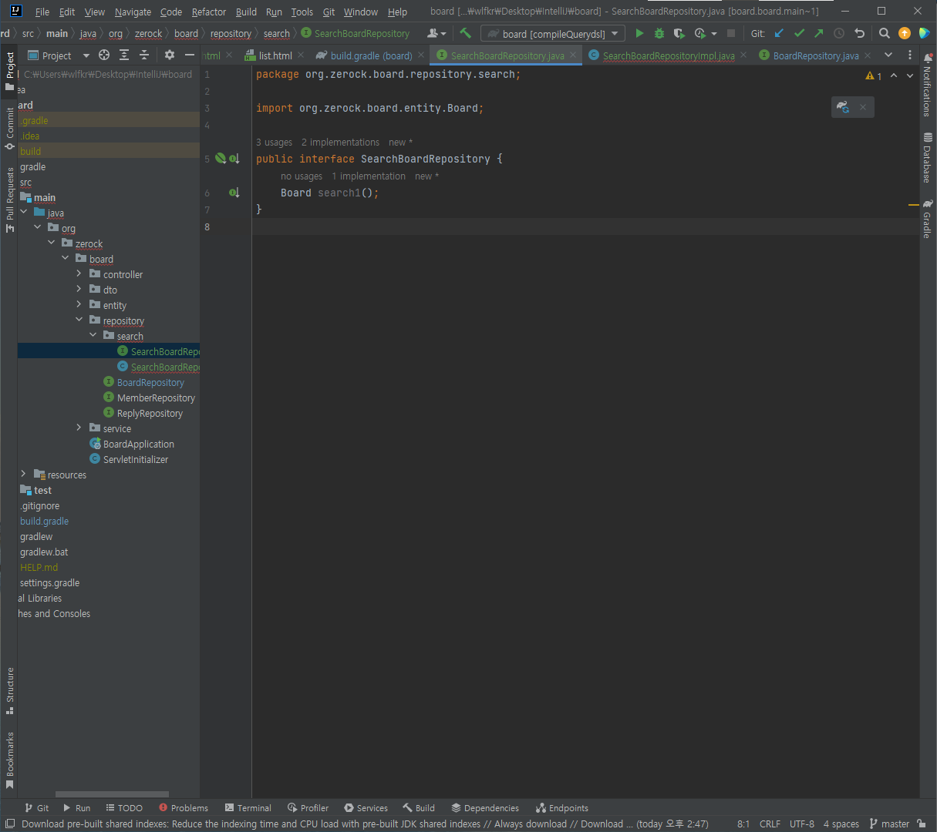Hide the Project panel with the minus icon
The width and height of the screenshot is (937, 832).
(190, 55)
